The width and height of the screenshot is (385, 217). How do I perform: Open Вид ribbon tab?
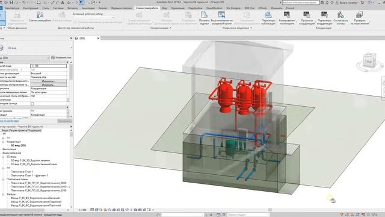tap(164, 8)
